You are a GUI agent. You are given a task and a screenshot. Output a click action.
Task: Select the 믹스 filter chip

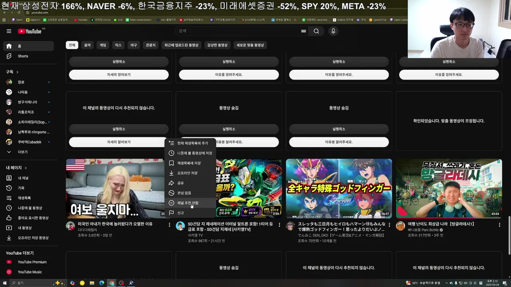pyautogui.click(x=118, y=45)
